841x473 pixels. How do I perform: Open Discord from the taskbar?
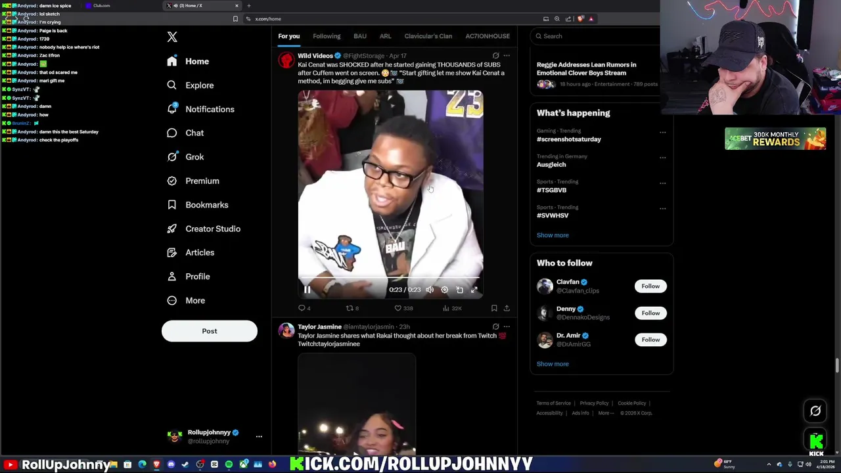click(171, 464)
